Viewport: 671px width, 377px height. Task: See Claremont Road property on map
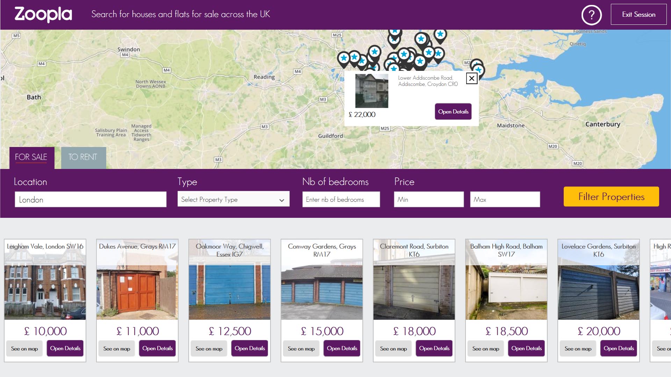click(x=394, y=348)
